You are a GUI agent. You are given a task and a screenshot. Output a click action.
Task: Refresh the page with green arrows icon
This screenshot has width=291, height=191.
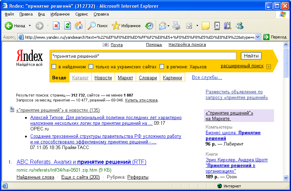pos(67,26)
